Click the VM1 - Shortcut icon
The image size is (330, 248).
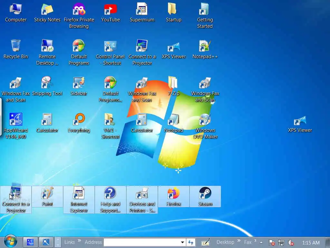tap(110, 126)
